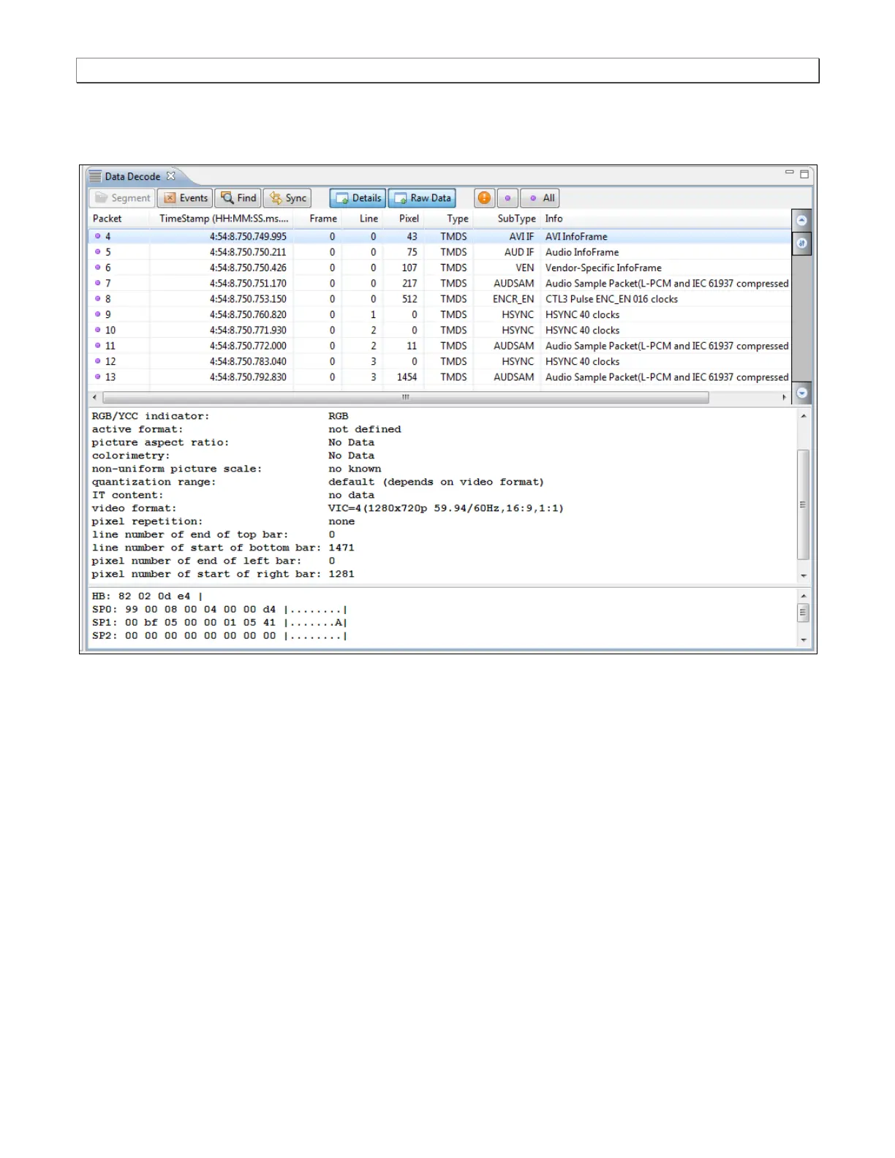Image resolution: width=895 pixels, height=1158 pixels.
Task: Click the Packet column header
Action: click(x=107, y=219)
